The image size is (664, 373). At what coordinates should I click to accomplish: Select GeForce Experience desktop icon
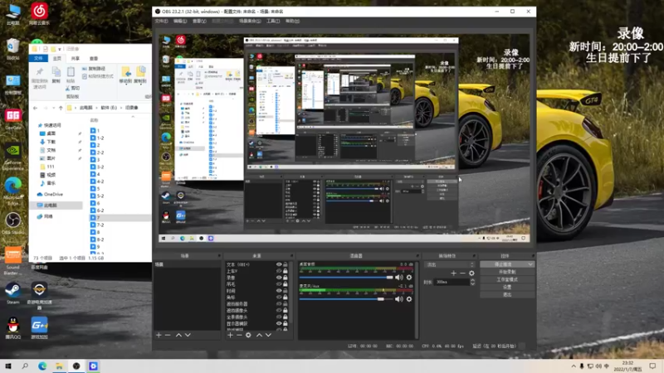coord(12,157)
